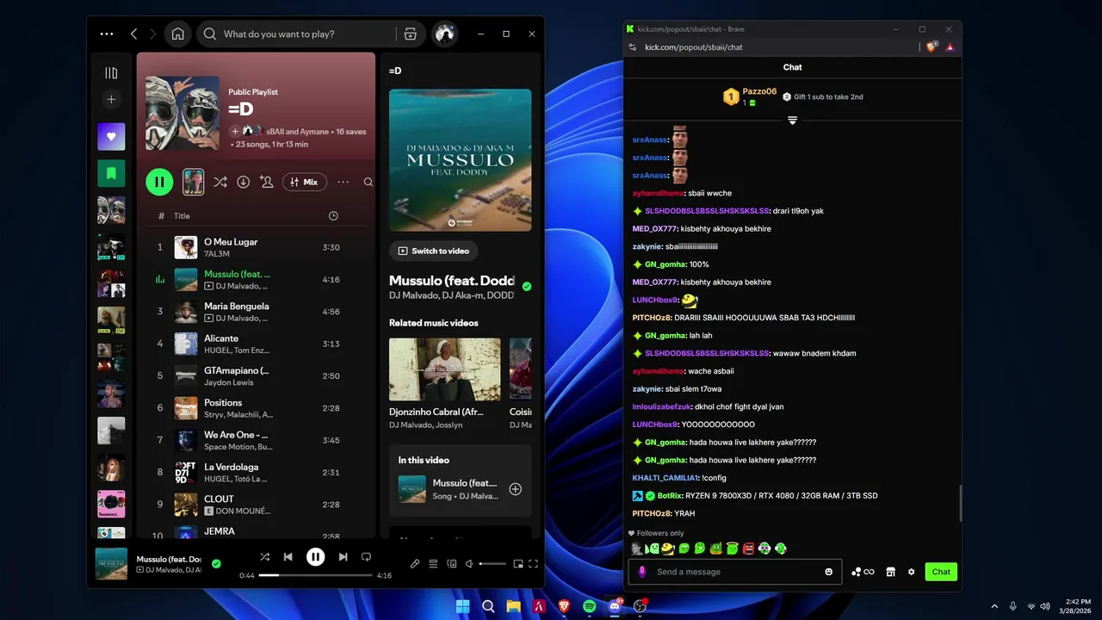Viewport: 1102px width, 620px height.
Task: Open the play queue
Action: pyautogui.click(x=433, y=564)
